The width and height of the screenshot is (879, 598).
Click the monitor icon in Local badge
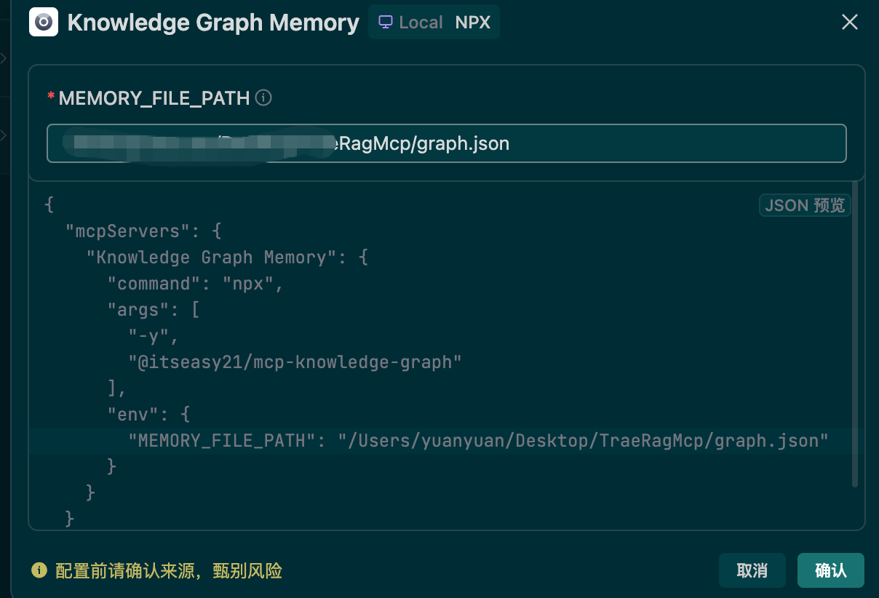386,22
